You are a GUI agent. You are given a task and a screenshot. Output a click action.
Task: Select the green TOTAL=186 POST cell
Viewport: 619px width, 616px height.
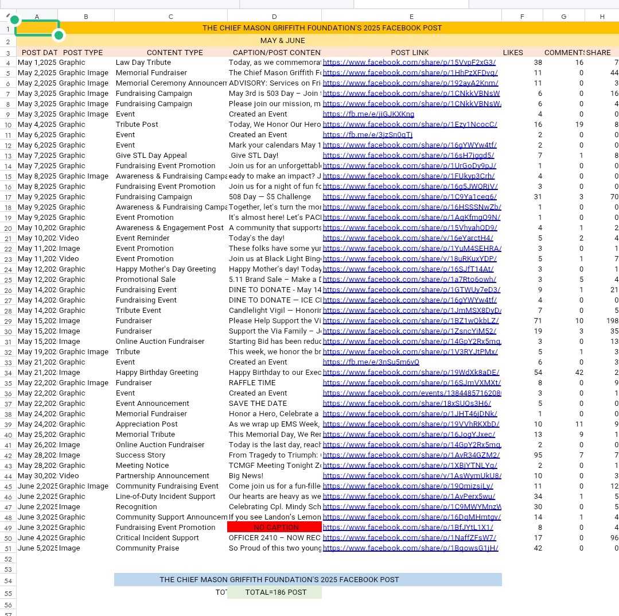pos(274,592)
